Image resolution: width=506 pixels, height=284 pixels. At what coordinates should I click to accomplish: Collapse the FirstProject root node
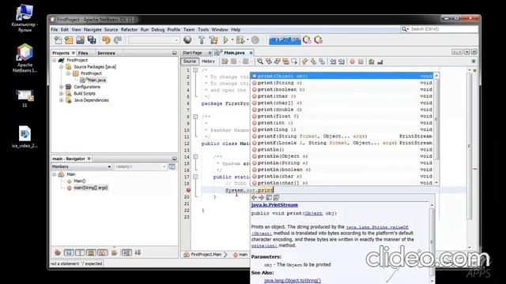pos(55,60)
